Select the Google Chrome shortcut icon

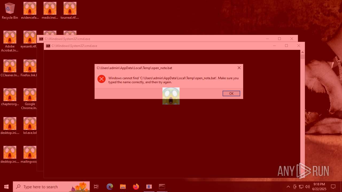29,99
